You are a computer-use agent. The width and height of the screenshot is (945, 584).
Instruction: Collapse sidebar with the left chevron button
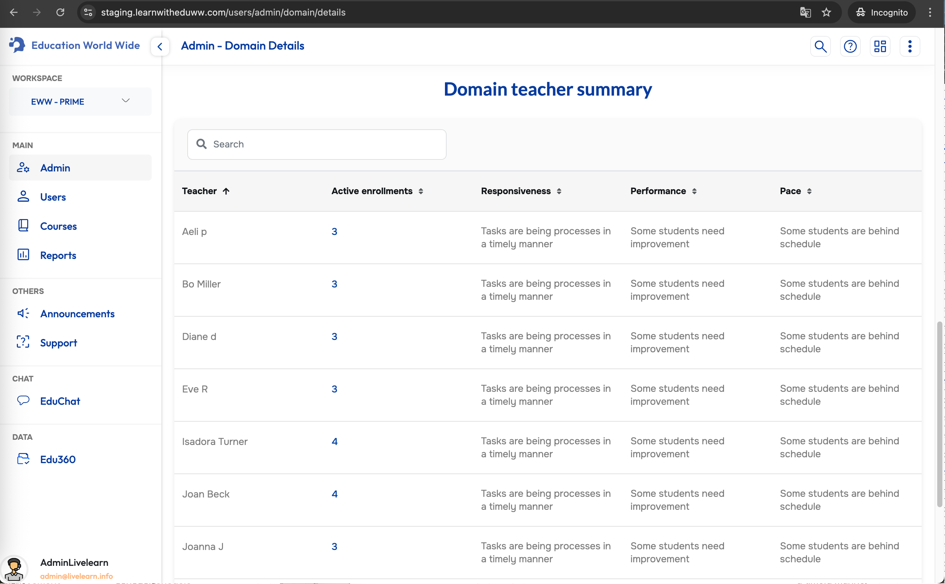[x=160, y=47]
